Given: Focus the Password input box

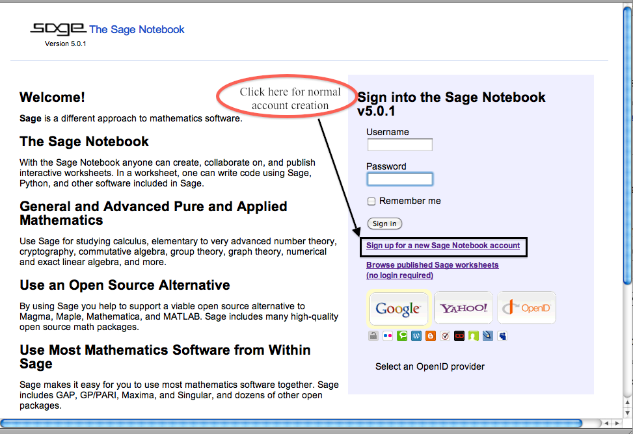Looking at the screenshot, I should click(x=399, y=179).
